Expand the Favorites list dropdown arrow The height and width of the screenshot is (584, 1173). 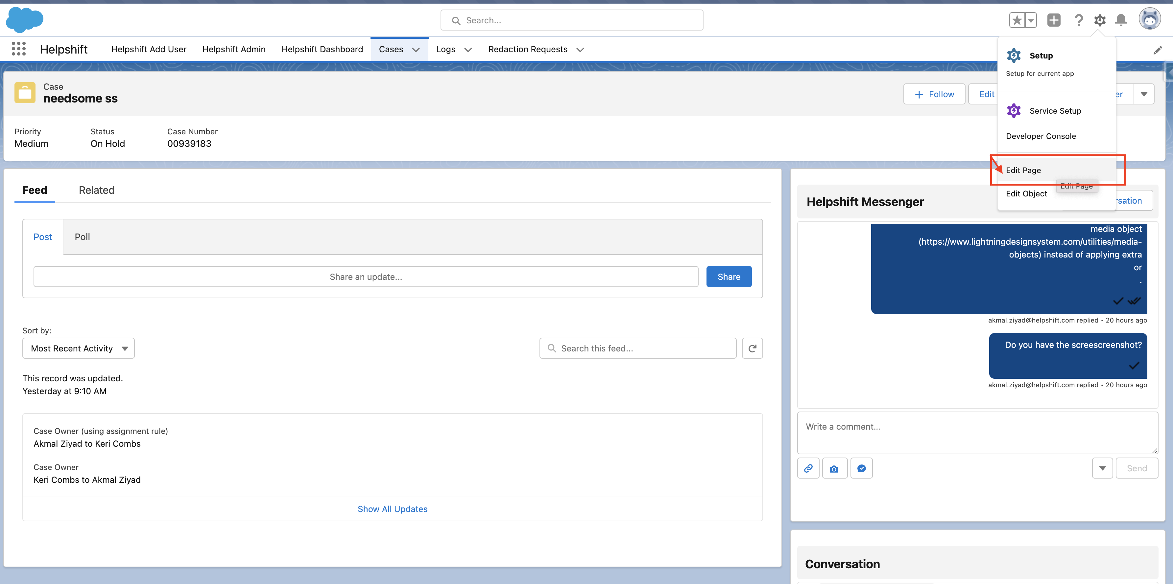tap(1030, 20)
